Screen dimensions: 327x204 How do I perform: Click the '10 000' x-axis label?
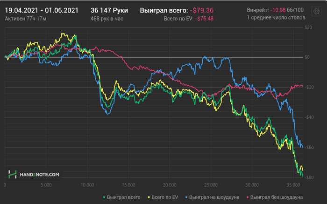[87, 185]
